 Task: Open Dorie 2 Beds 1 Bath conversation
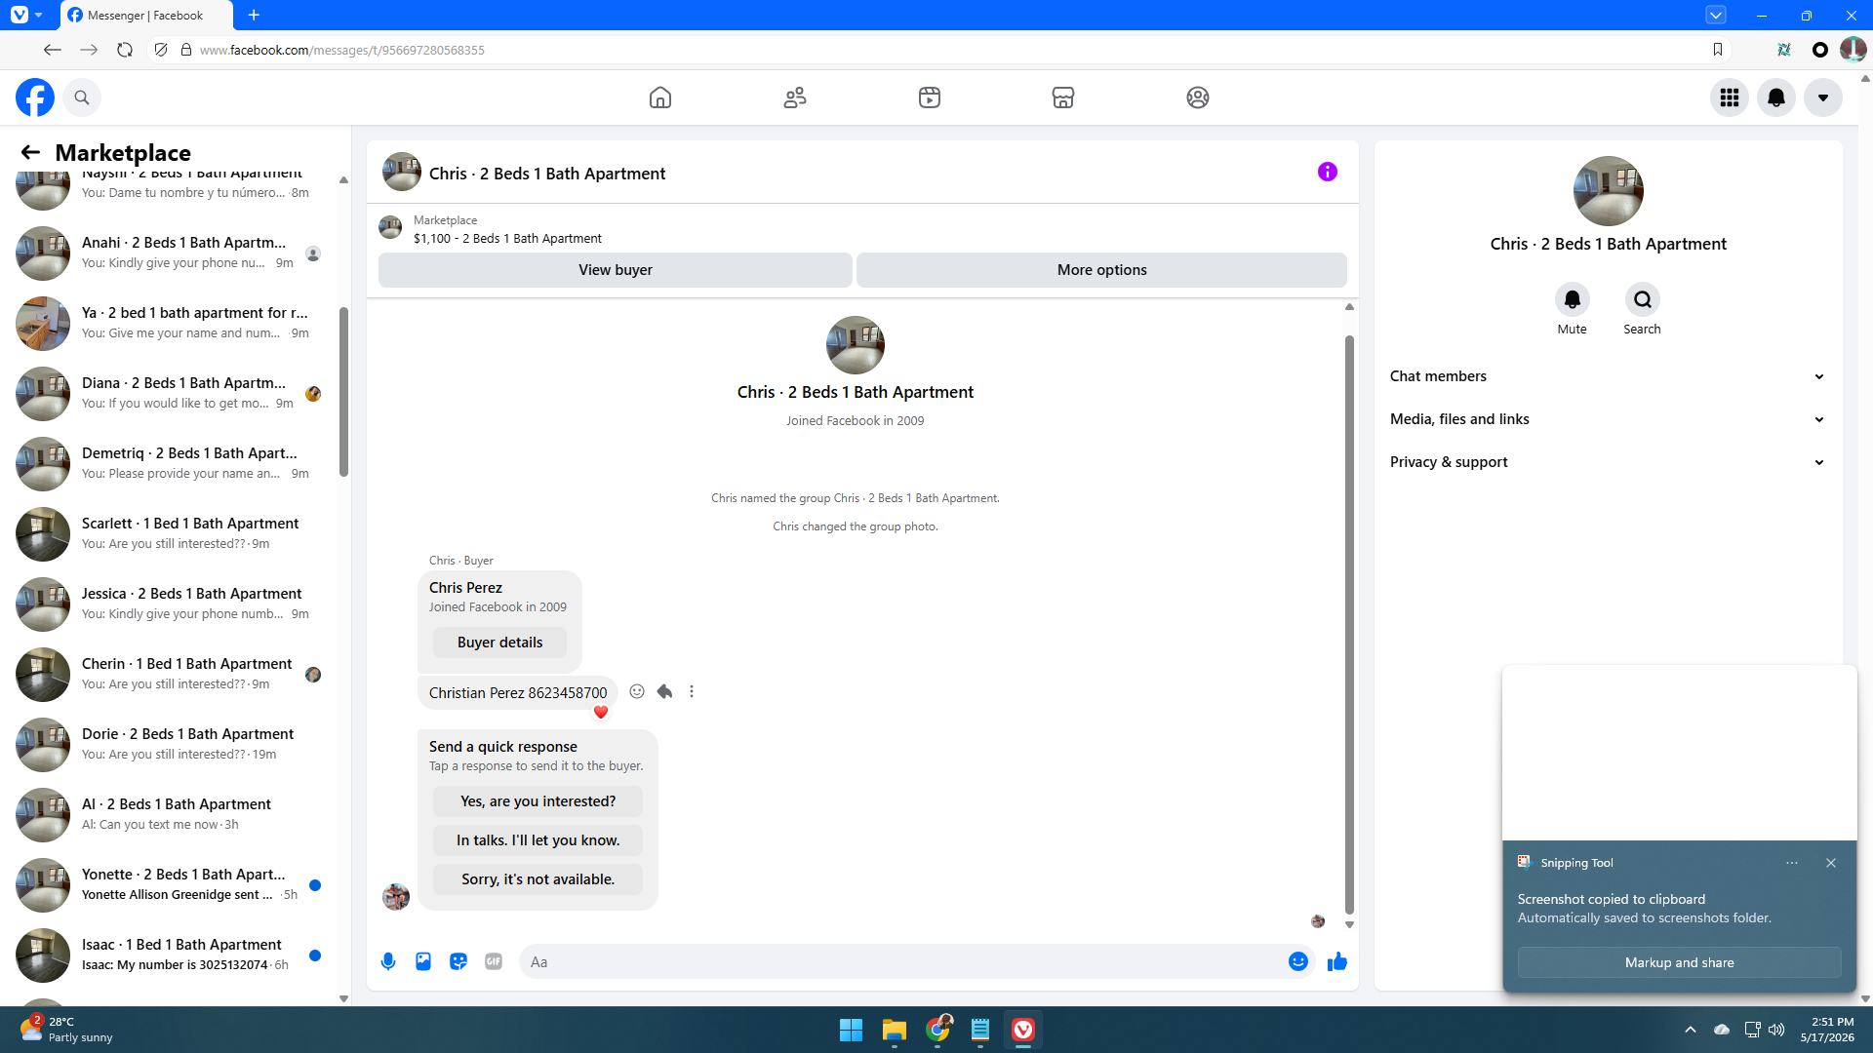tap(172, 745)
